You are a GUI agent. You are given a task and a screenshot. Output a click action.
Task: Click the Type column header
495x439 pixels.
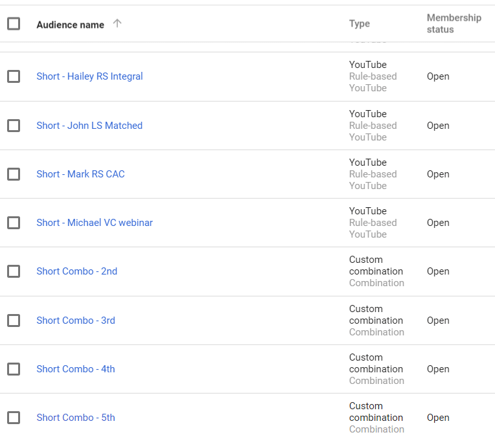tap(360, 24)
